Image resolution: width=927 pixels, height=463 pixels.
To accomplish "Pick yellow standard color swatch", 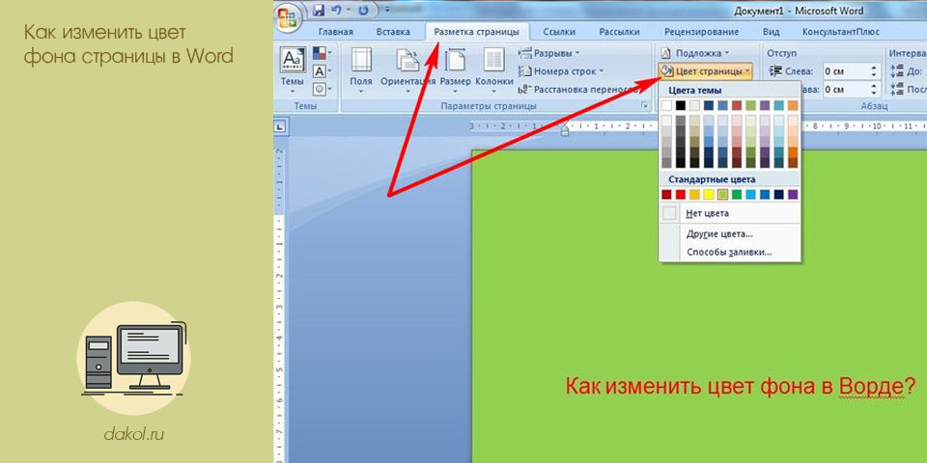I will [x=708, y=194].
